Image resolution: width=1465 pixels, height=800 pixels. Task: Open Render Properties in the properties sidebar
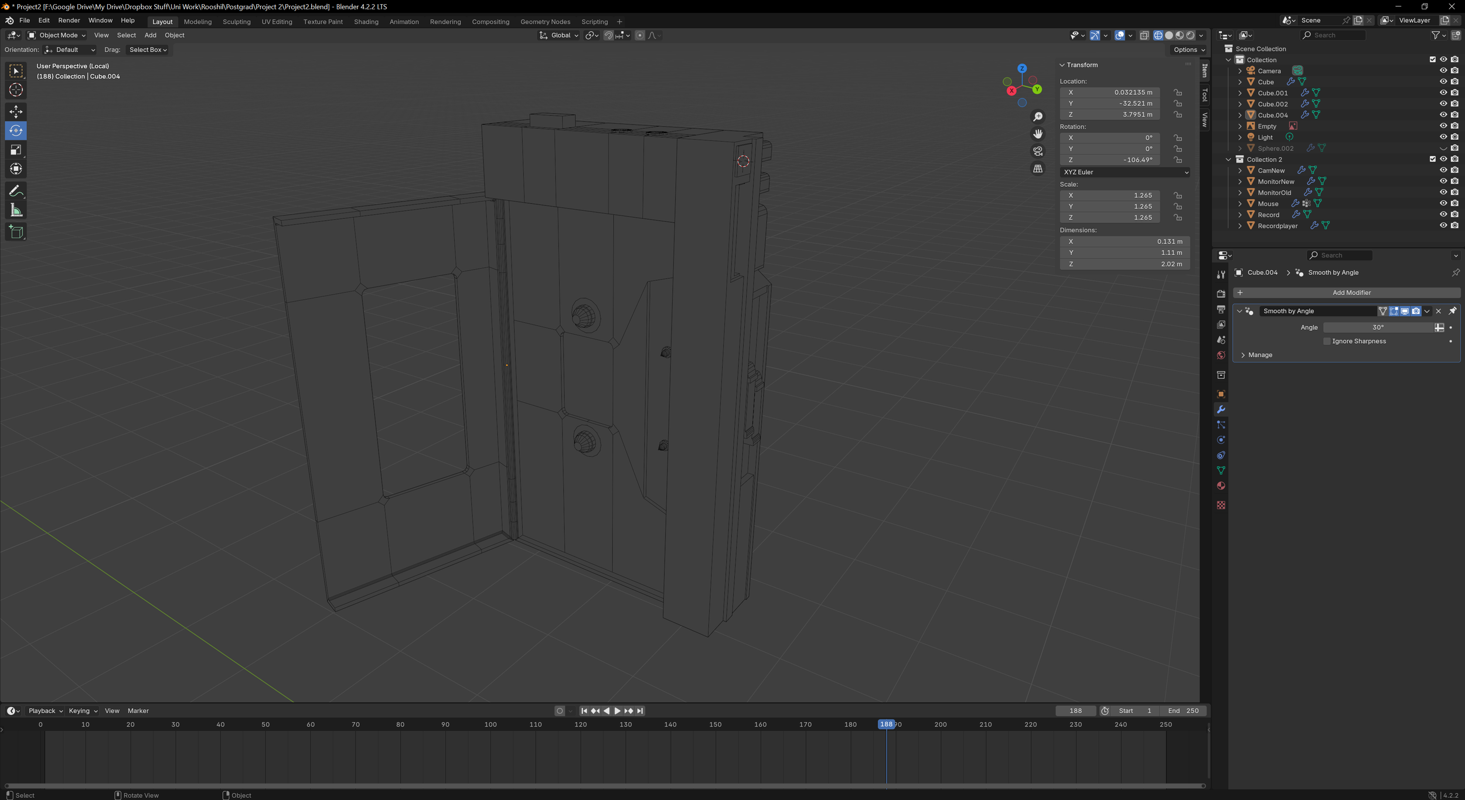pyautogui.click(x=1221, y=294)
